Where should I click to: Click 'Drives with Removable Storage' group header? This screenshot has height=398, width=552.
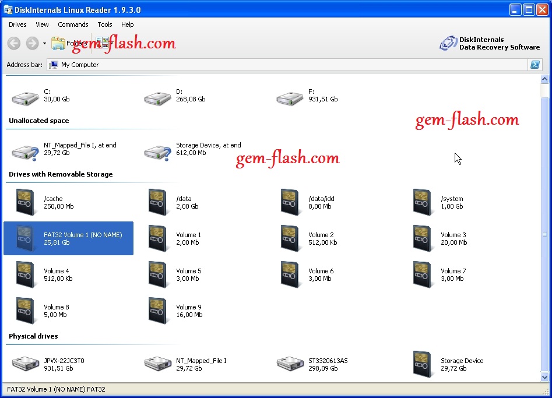point(61,174)
